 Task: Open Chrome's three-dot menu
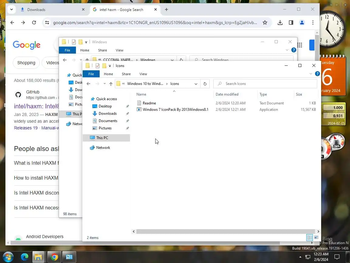(313, 22)
